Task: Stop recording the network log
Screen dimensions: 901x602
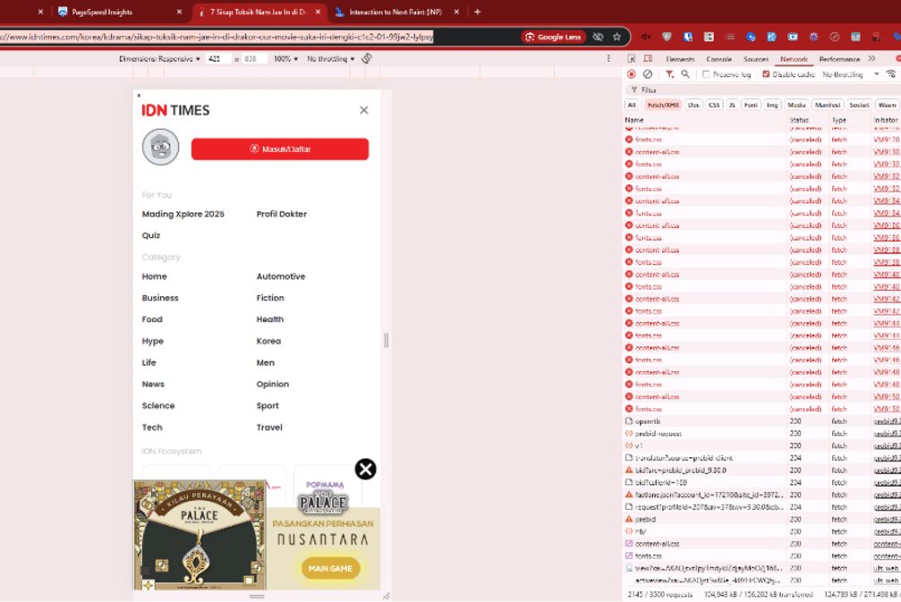Action: point(632,74)
